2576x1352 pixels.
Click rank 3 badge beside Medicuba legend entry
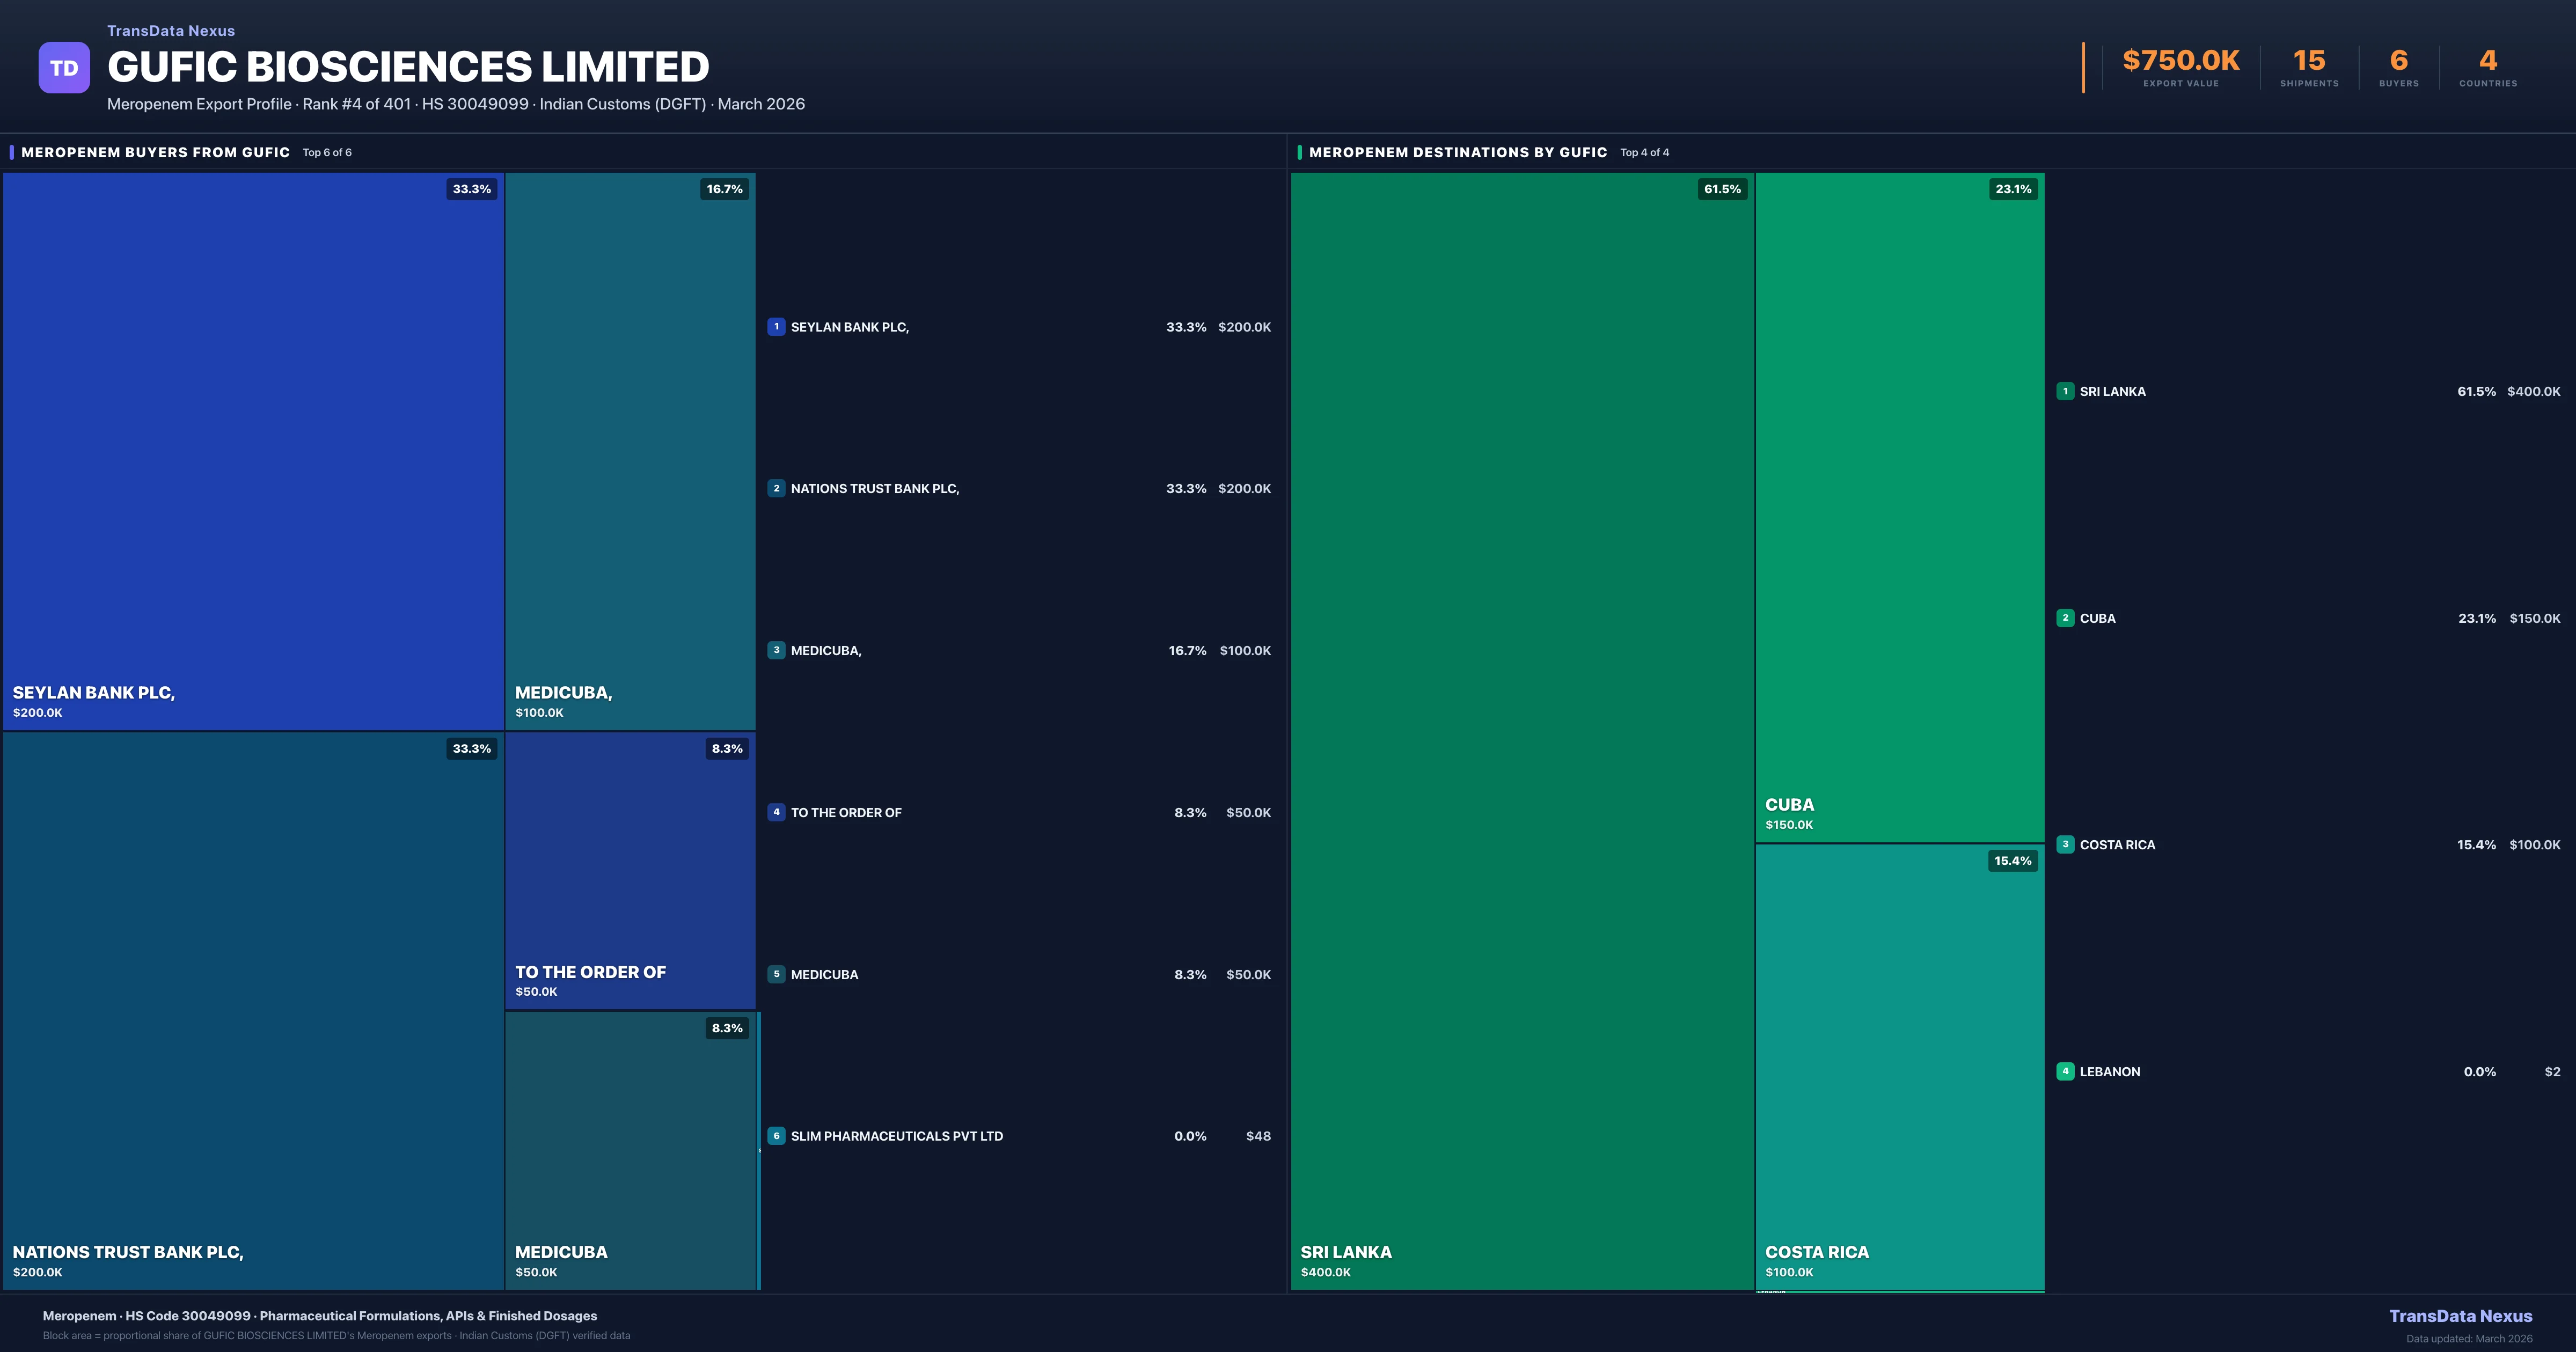click(x=776, y=651)
